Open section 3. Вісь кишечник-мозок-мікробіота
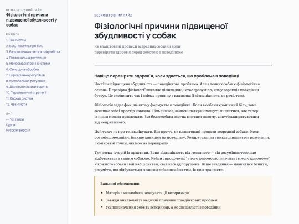 (33, 52)
